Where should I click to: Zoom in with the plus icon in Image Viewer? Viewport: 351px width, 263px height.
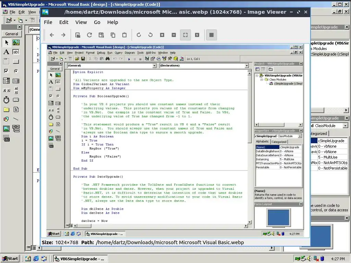[x=162, y=35]
